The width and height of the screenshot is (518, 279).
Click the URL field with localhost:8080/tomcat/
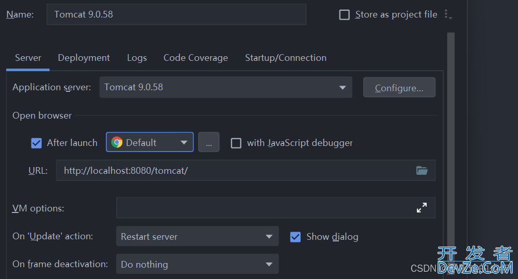tap(246, 170)
